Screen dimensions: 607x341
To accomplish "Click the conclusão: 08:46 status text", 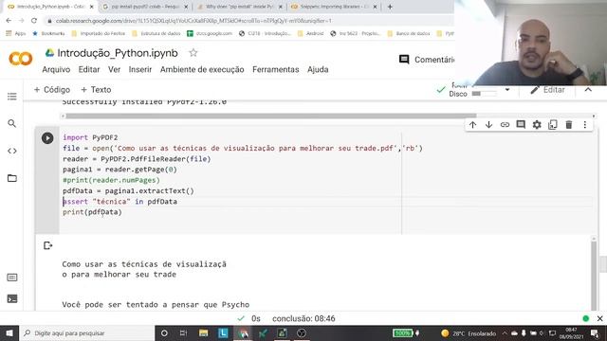I will pos(303,318).
